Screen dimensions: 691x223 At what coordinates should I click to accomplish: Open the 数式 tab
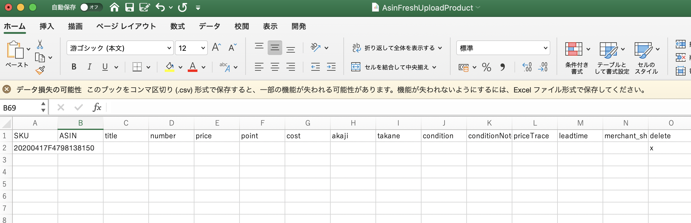[x=178, y=26]
